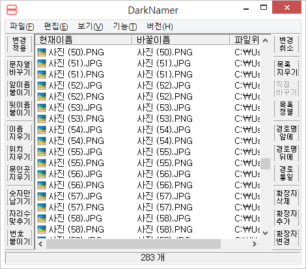Sort the list with 목록 정렬
This screenshot has width=306, height=269.
click(286, 109)
